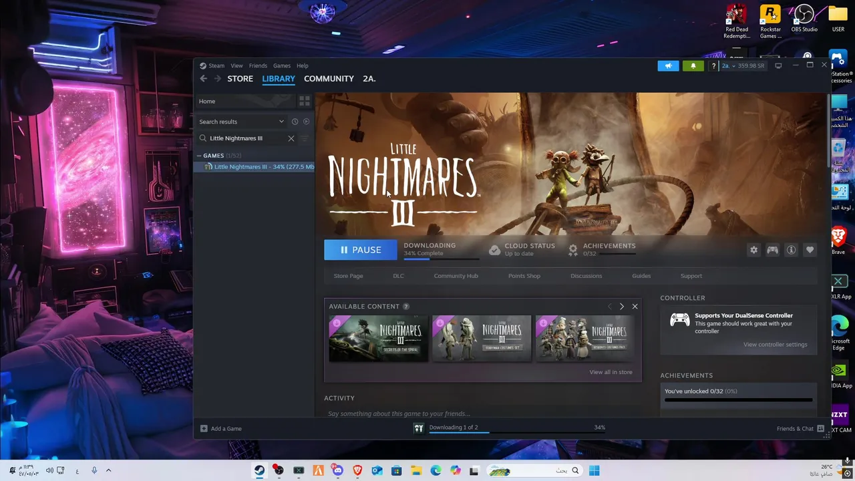Image resolution: width=855 pixels, height=481 pixels.
Task: Click the achievements gear icon
Action: [x=572, y=250]
